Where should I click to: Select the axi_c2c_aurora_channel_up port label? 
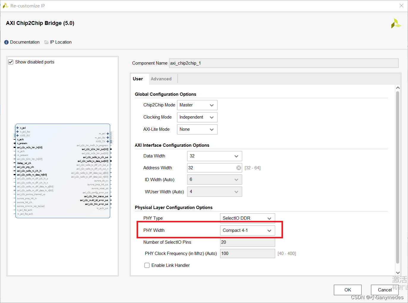click(31, 194)
